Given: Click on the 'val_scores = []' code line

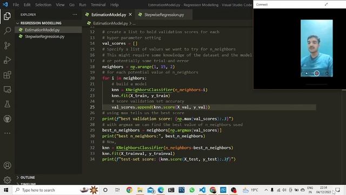Looking at the screenshot, I should click(119, 43).
